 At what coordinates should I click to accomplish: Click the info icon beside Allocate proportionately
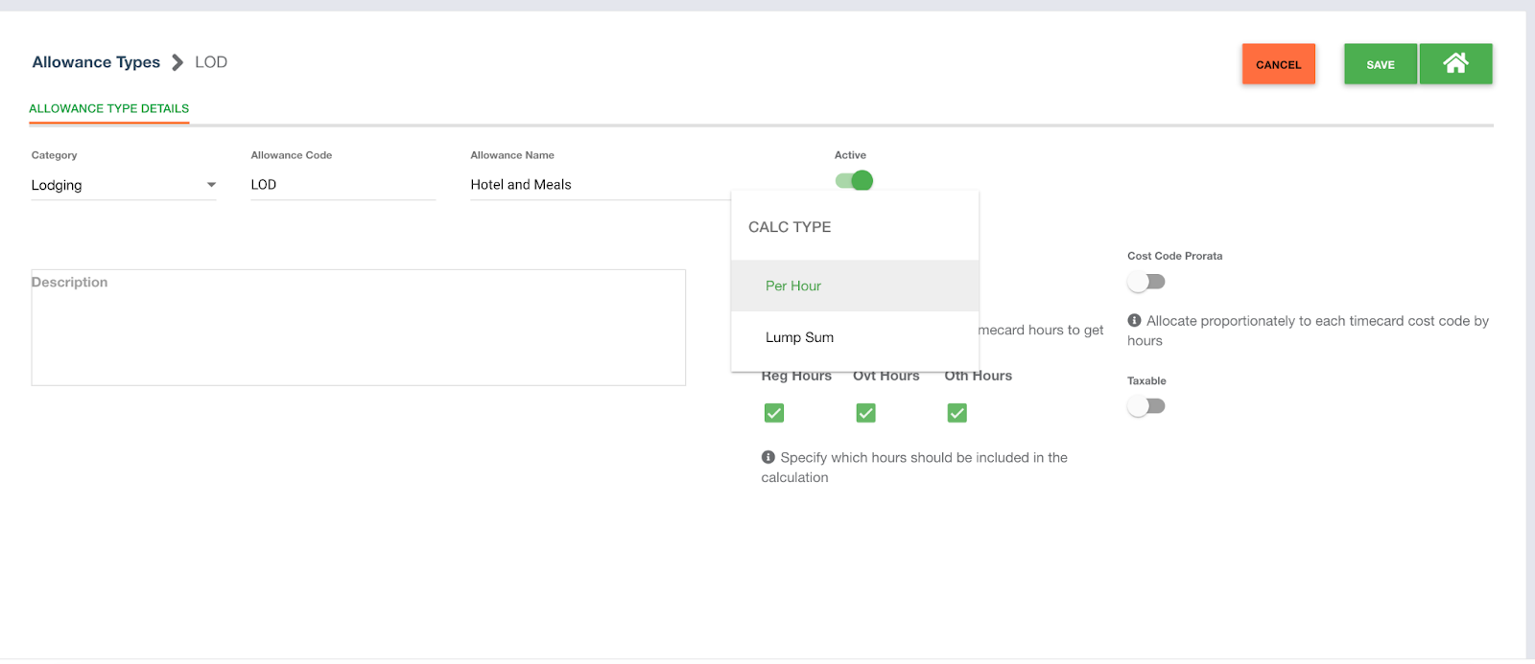tap(1134, 321)
